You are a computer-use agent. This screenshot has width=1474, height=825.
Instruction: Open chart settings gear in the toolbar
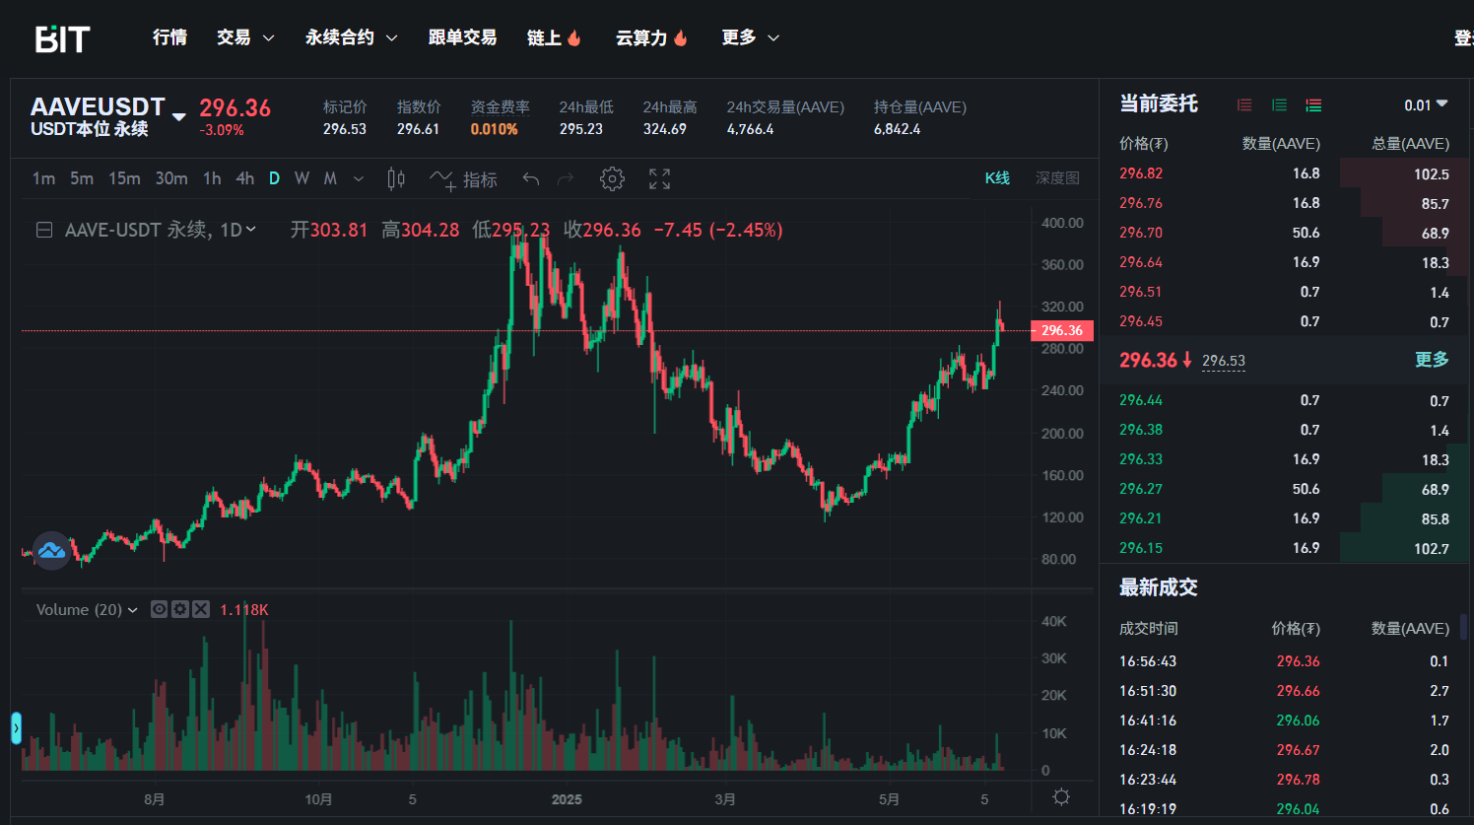(612, 178)
